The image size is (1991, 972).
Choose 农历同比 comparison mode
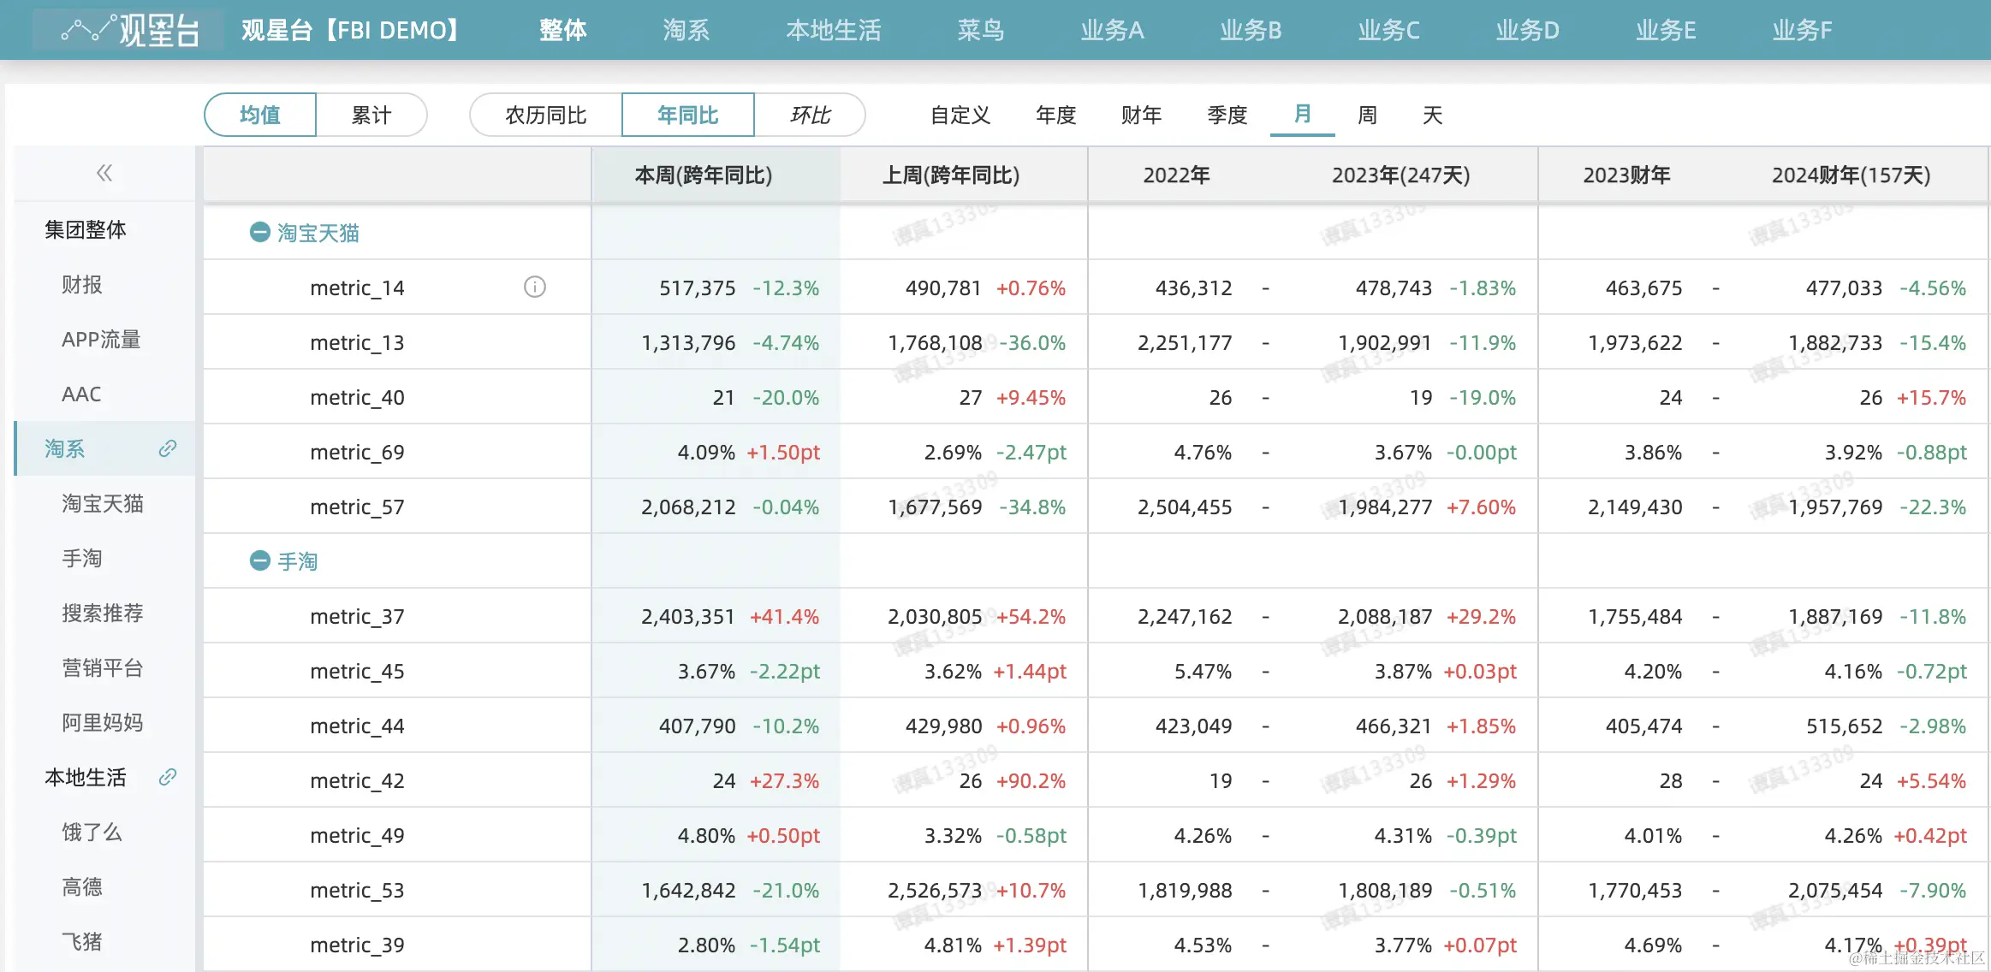point(545,115)
